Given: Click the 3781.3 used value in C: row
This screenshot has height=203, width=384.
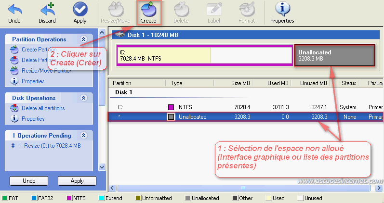Looking at the screenshot, I should [281, 107].
